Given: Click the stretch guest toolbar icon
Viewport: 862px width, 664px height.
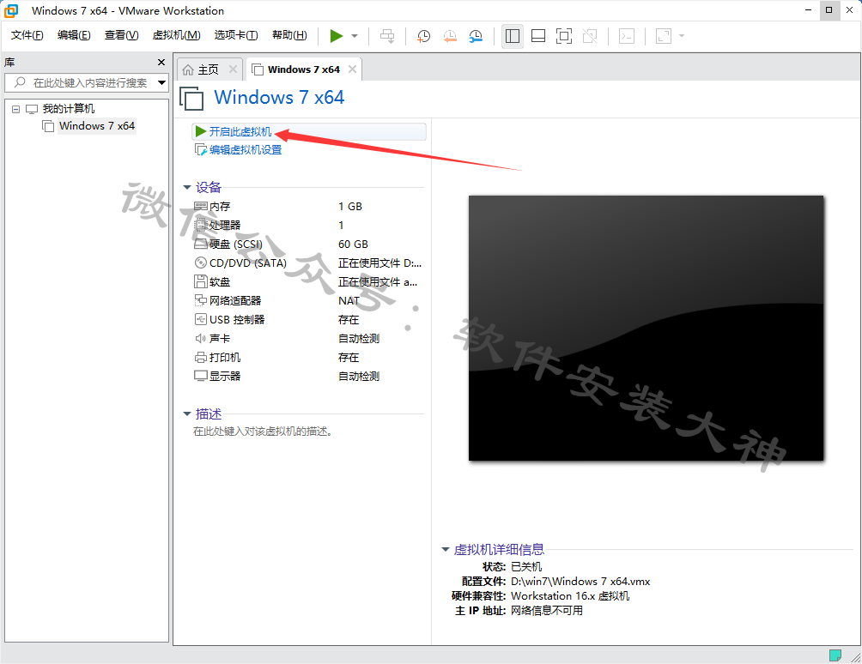Looking at the screenshot, I should click(664, 36).
